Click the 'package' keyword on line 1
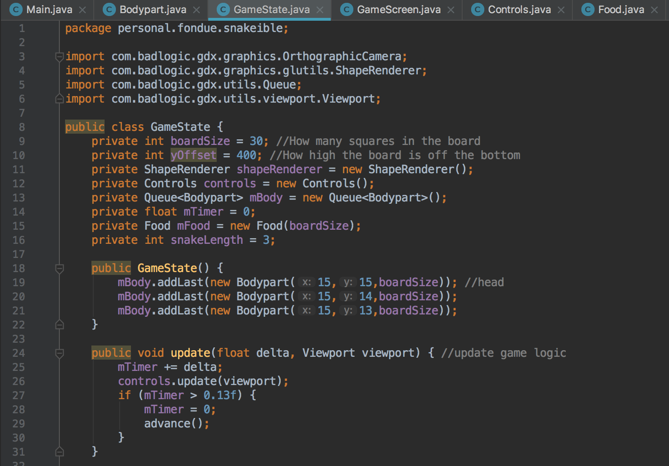This screenshot has width=669, height=466. [88, 28]
